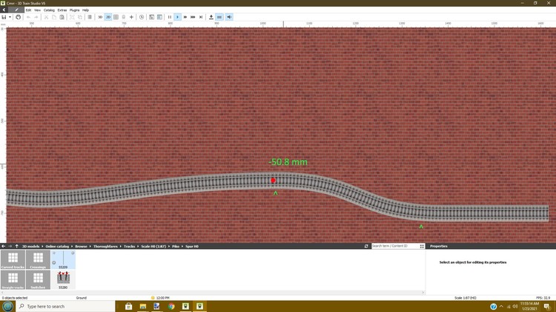The image size is (556, 312).
Task: Click the plus crosshair icon
Action: (x=131, y=17)
